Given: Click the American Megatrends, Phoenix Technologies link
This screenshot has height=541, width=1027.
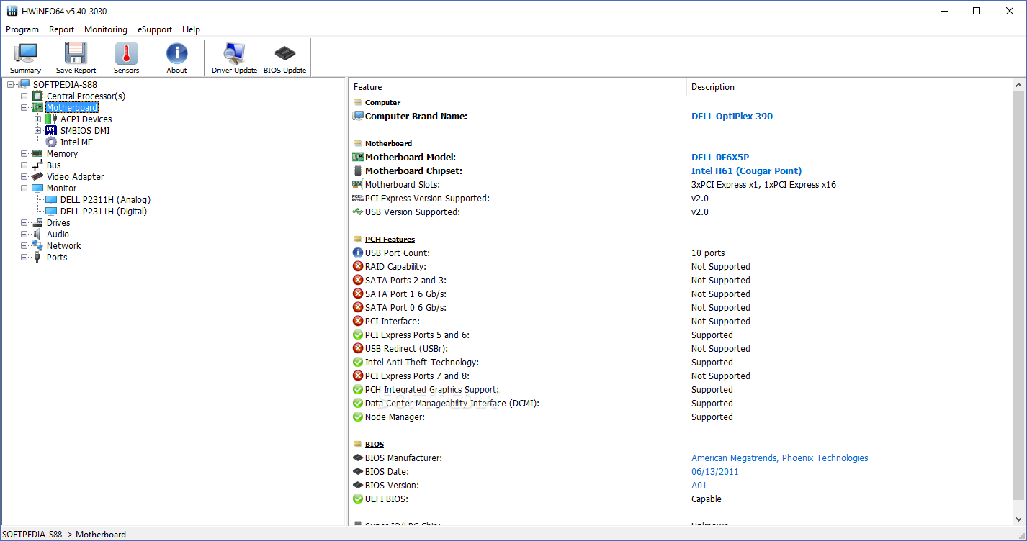Looking at the screenshot, I should [x=780, y=458].
